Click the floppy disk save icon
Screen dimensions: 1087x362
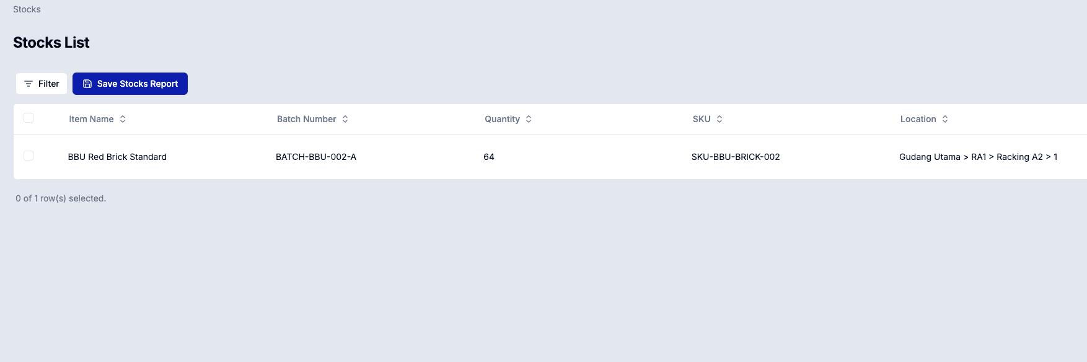pos(87,84)
